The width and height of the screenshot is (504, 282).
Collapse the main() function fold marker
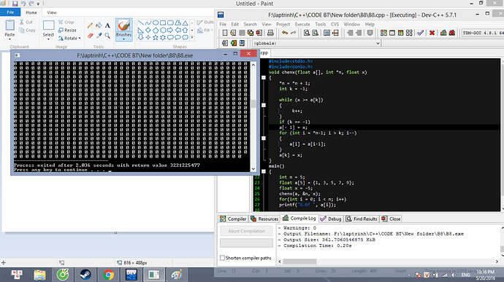tap(264, 172)
